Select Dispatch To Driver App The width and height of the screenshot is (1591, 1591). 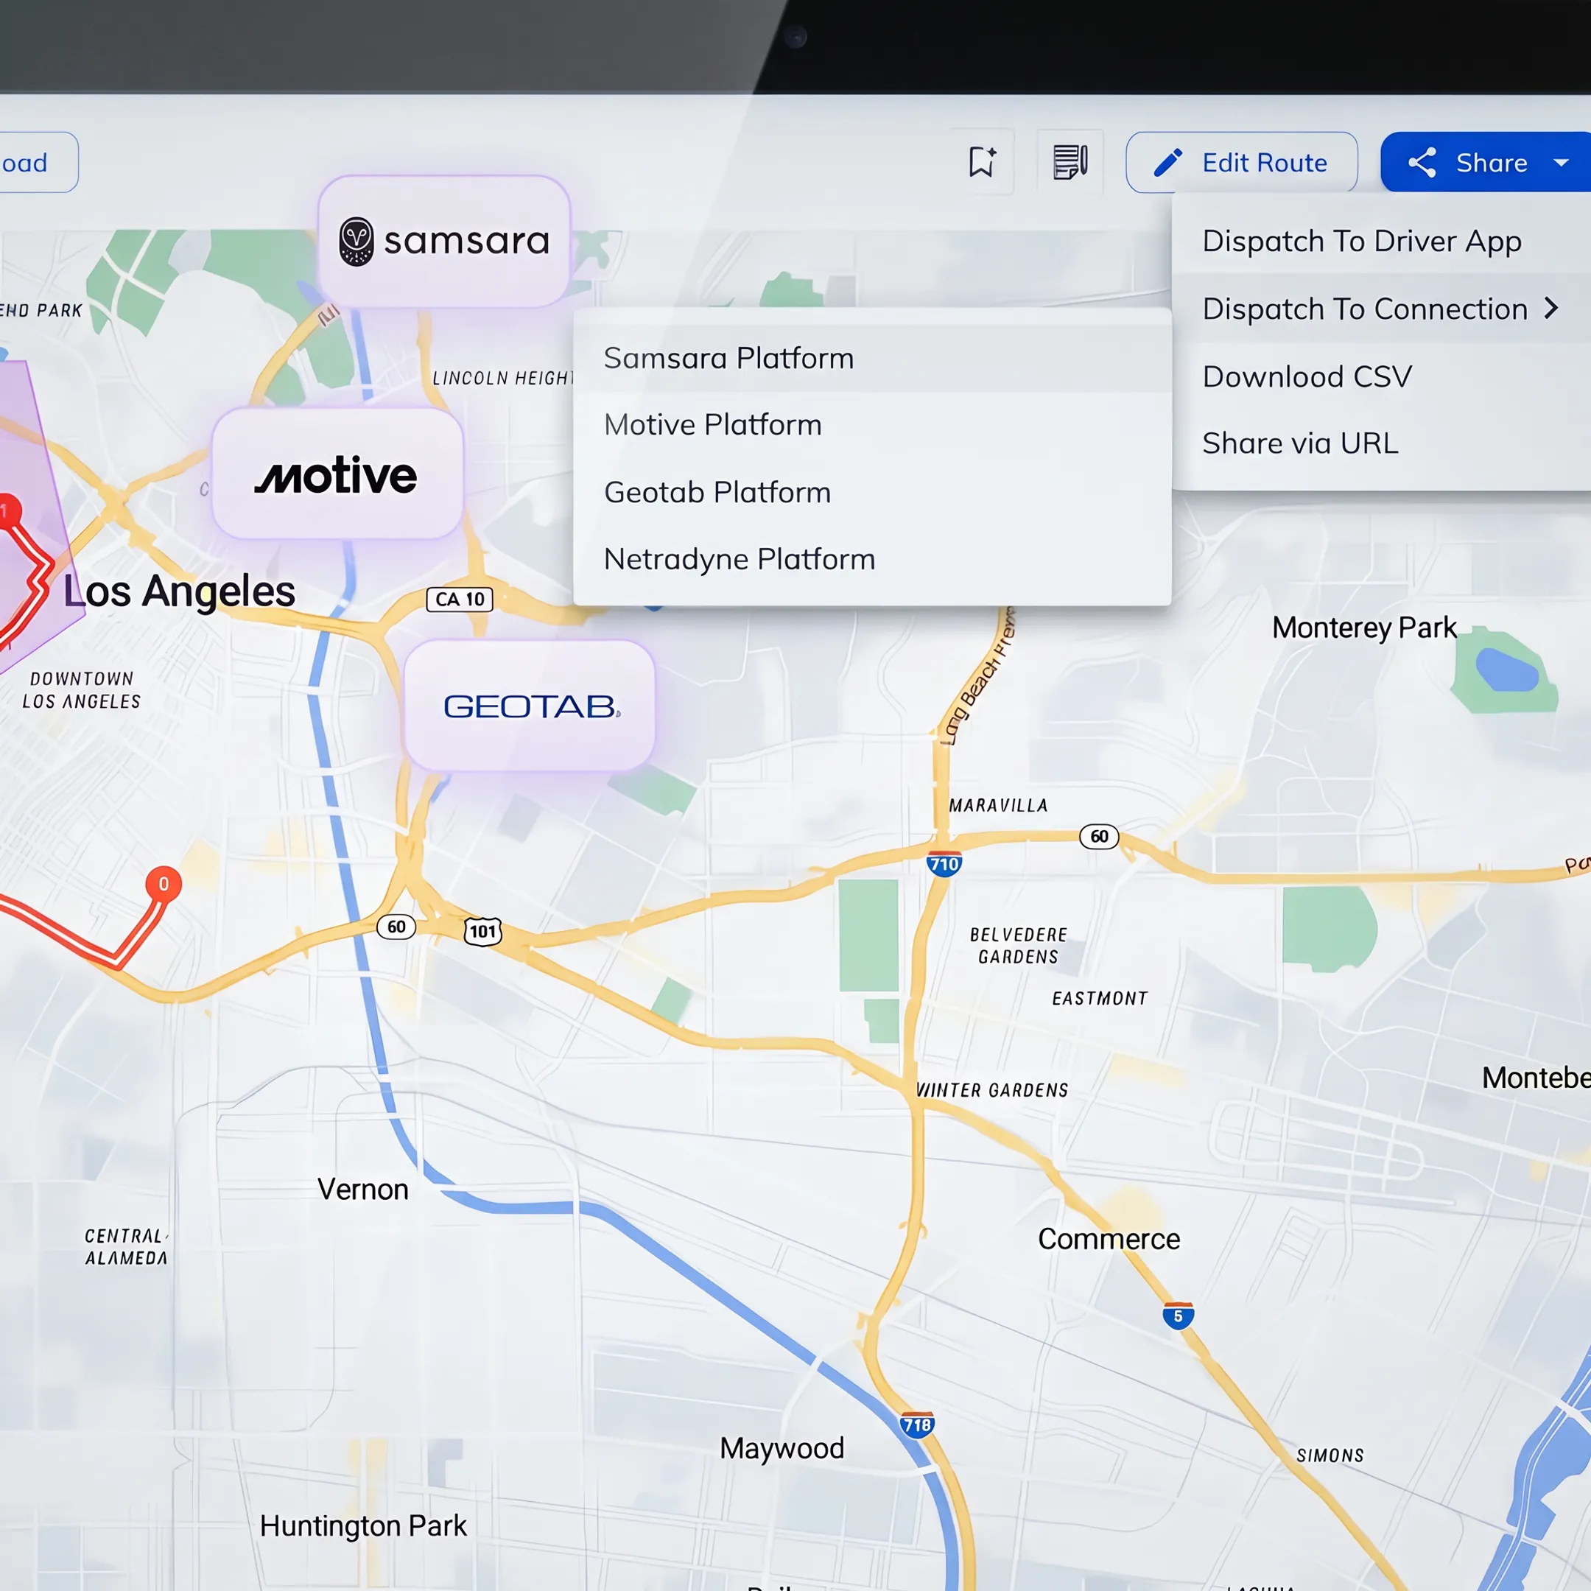[1381, 240]
